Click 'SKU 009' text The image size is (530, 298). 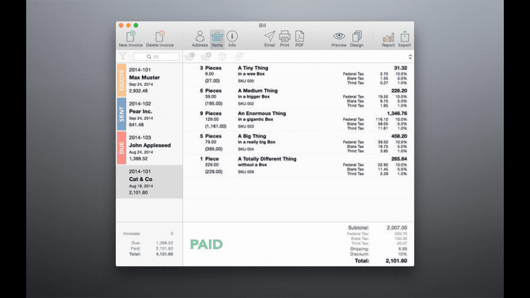[x=246, y=172]
